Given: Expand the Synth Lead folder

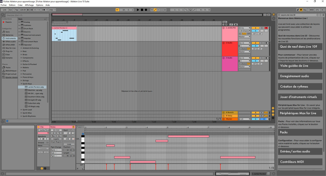Looking at the screenshot, I should pyautogui.click(x=21, y=110).
